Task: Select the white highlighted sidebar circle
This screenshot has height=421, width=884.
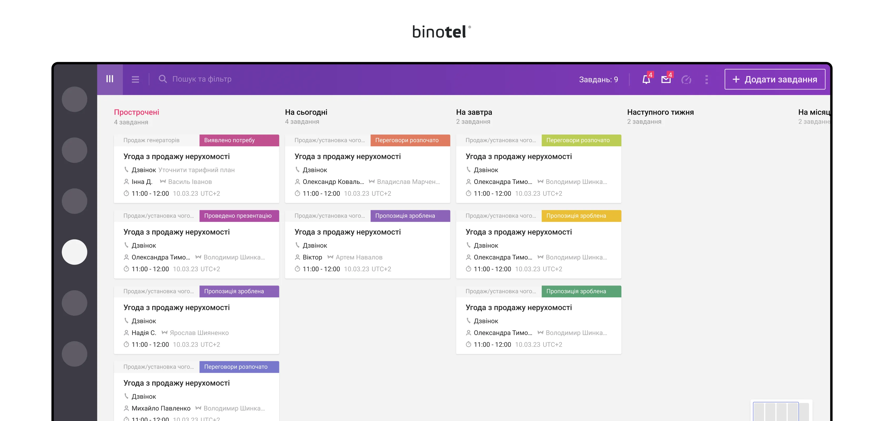Action: coord(74,252)
